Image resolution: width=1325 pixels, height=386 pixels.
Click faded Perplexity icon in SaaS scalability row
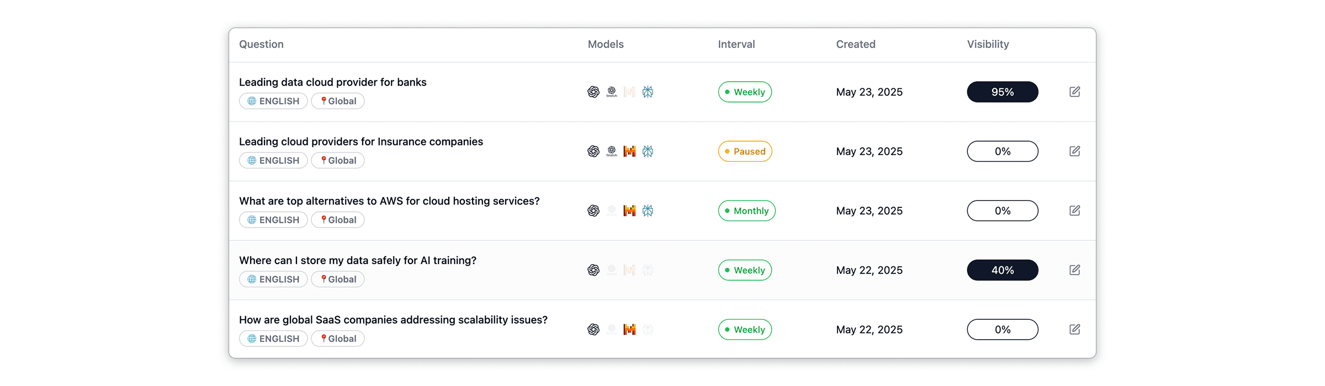coord(648,330)
